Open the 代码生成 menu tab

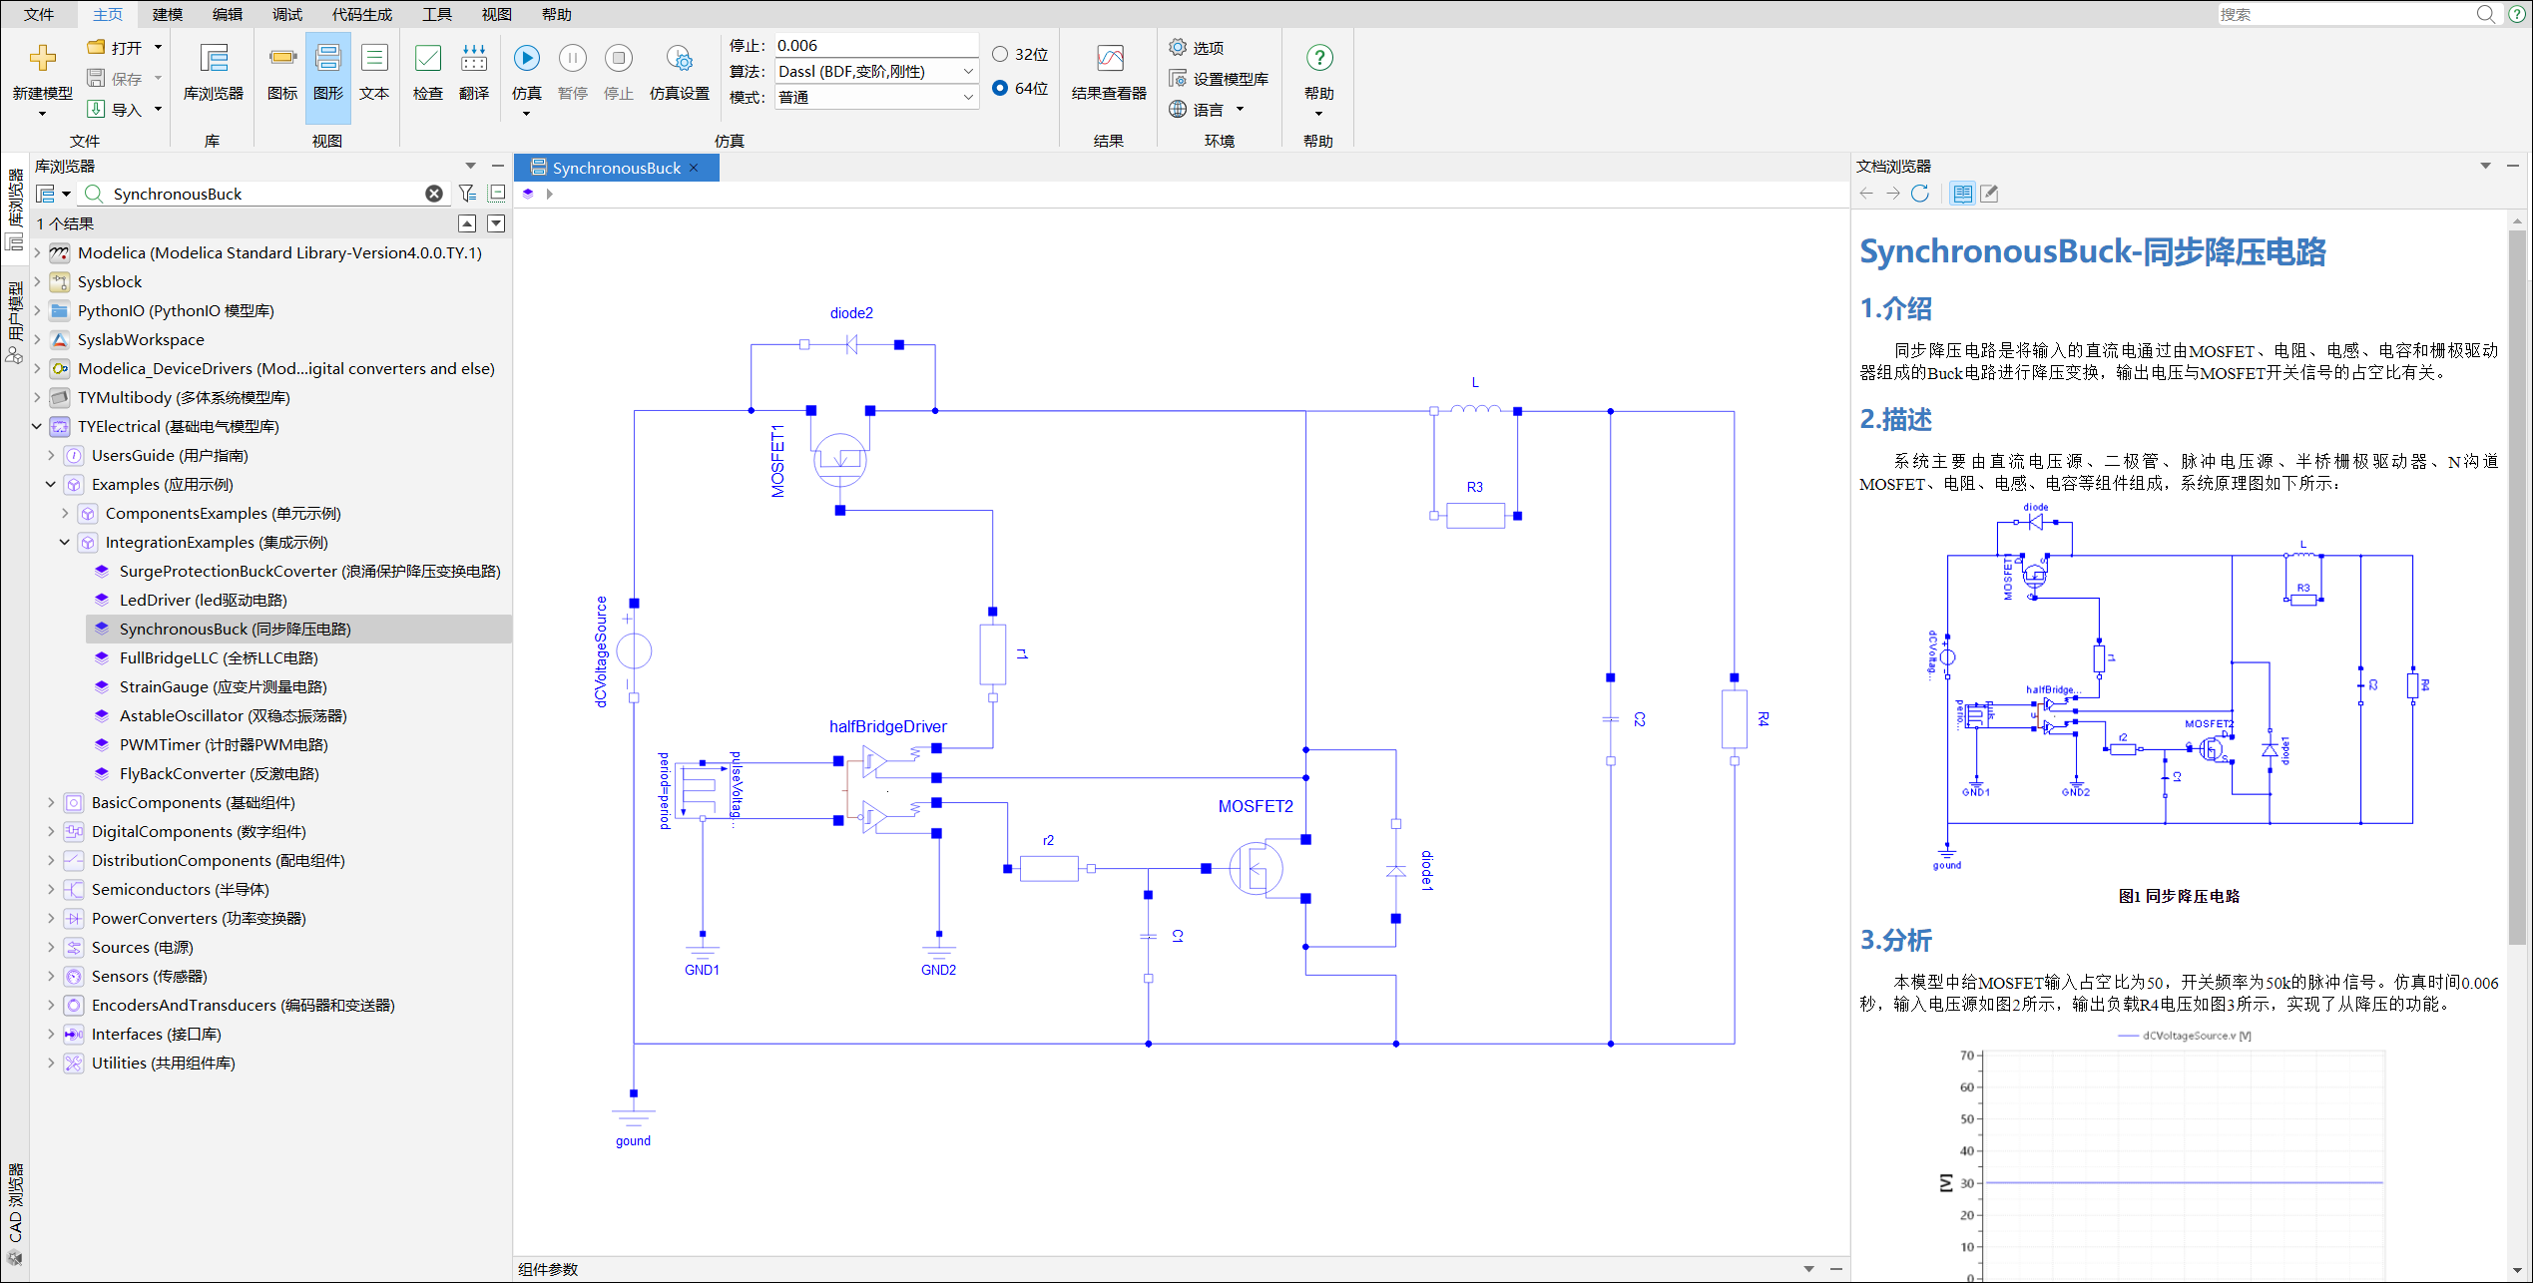coord(361,14)
